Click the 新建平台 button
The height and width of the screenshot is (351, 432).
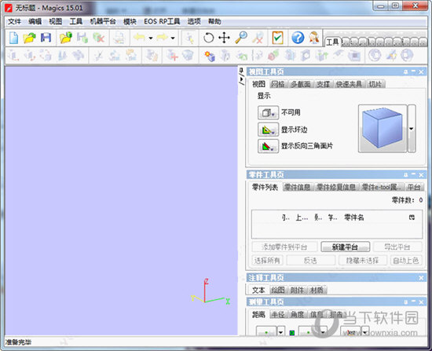(346, 247)
